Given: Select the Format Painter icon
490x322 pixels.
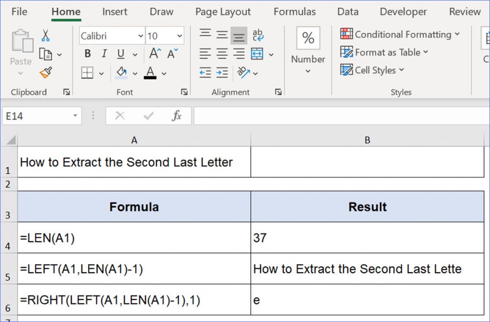Looking at the screenshot, I should (x=45, y=73).
